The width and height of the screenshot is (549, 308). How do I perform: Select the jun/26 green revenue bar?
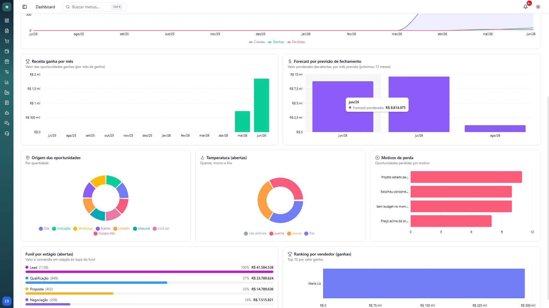261,105
